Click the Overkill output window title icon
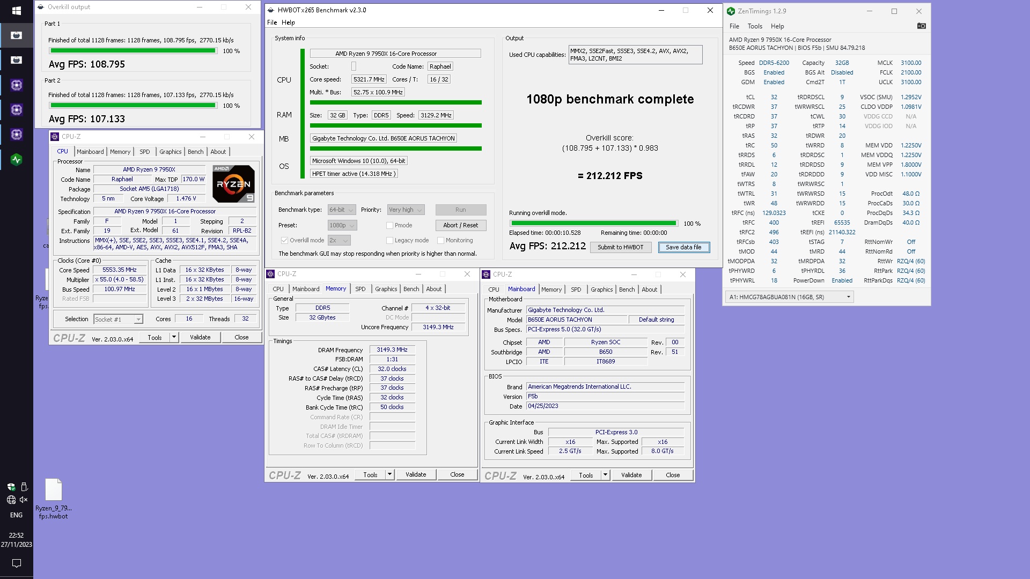Viewport: 1030px width, 579px height. click(40, 7)
